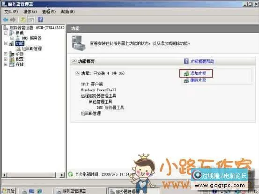Click the 删除功能 icon
Image resolution: width=259 pixels, height=194 pixels.
pos(186,80)
